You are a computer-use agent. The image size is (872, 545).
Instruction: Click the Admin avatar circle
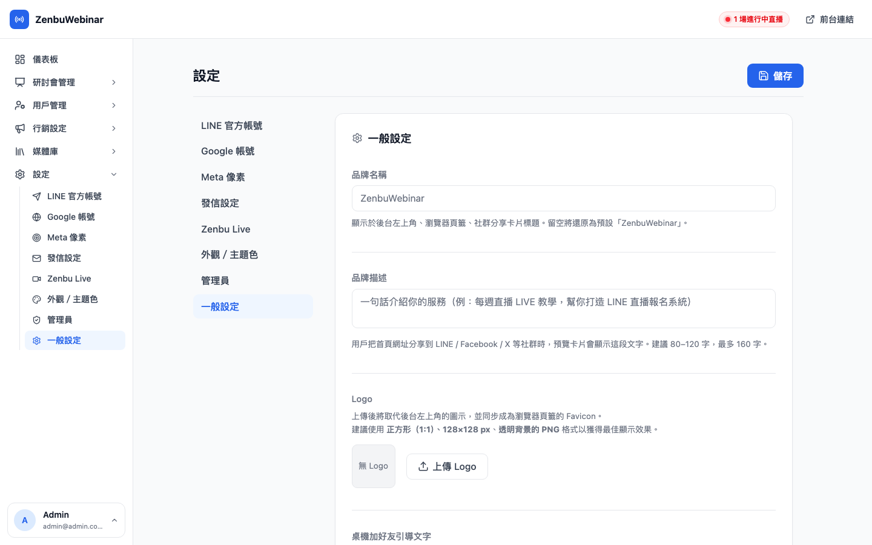(25, 520)
